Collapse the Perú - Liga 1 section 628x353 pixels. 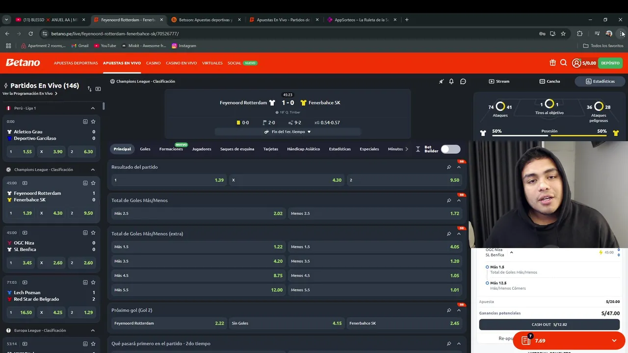click(93, 108)
